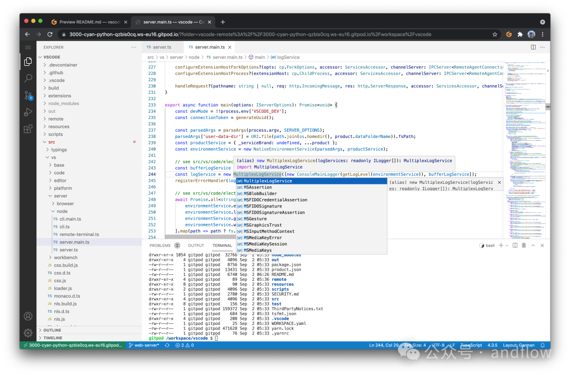
Task: Switch to the OUTPUT panel tab
Action: coord(196,245)
